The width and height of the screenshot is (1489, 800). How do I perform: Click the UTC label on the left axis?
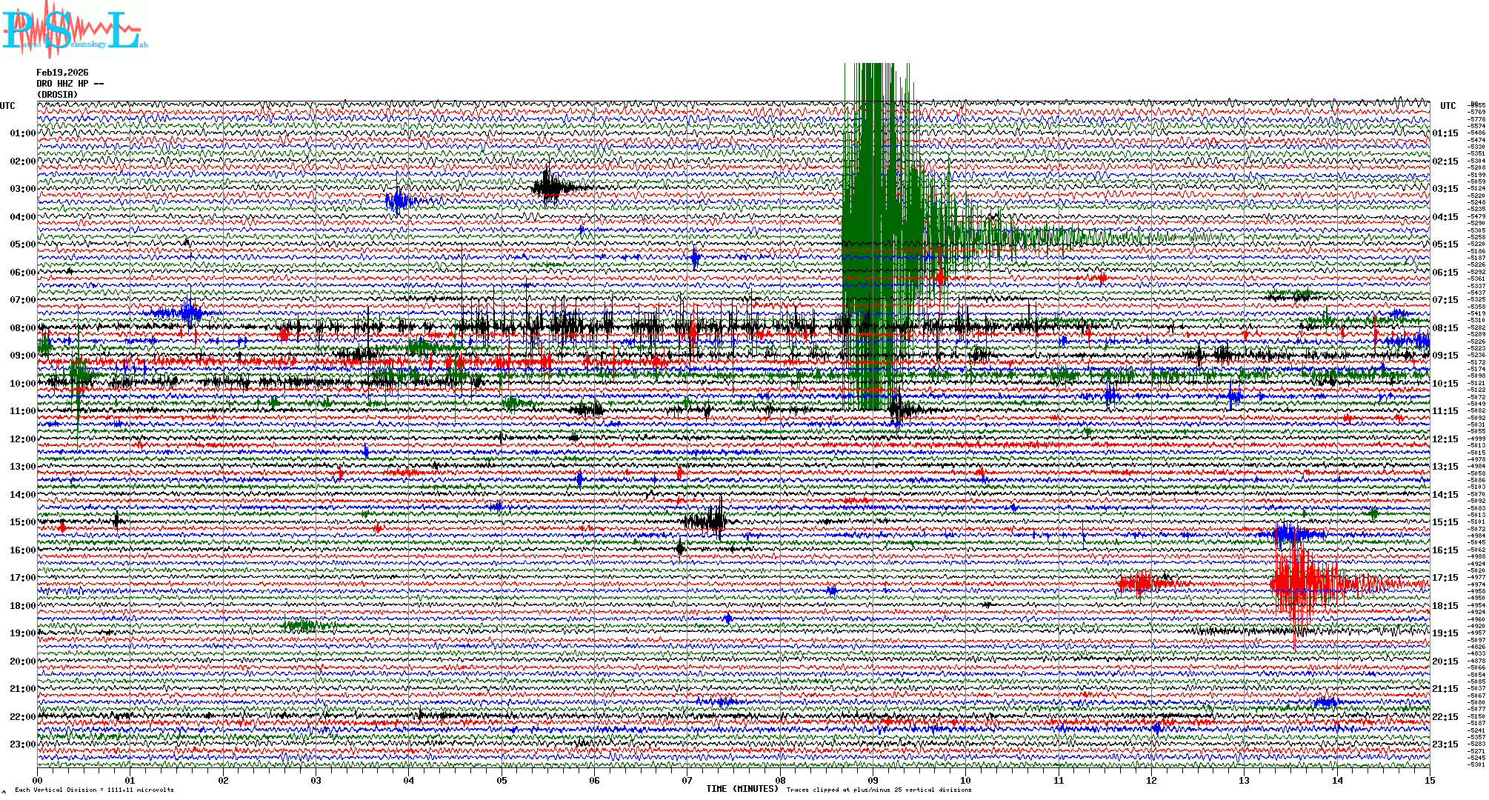coord(7,106)
